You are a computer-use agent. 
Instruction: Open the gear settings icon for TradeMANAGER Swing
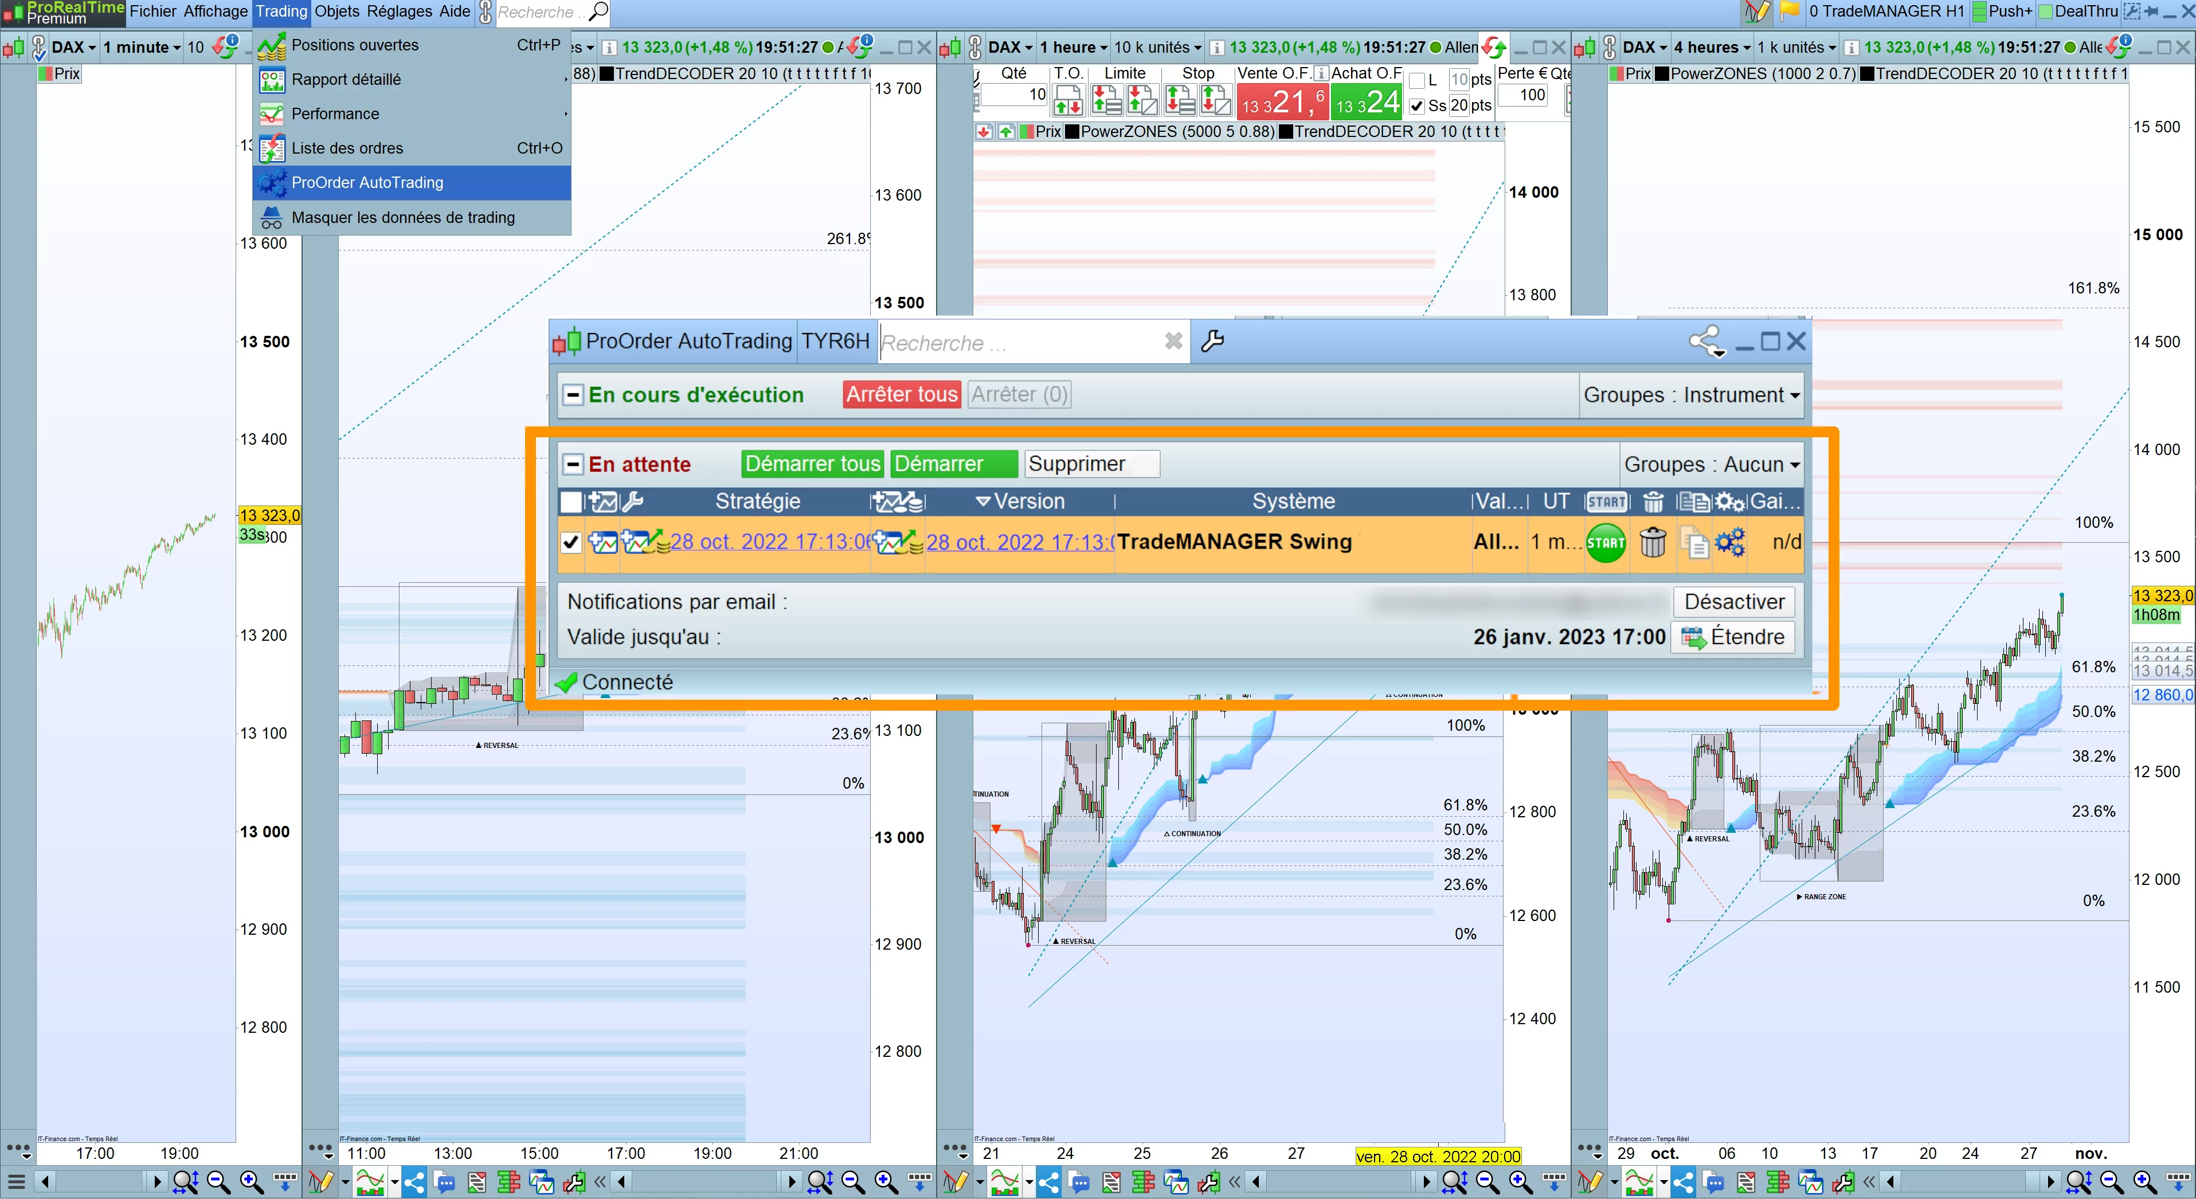[1730, 543]
